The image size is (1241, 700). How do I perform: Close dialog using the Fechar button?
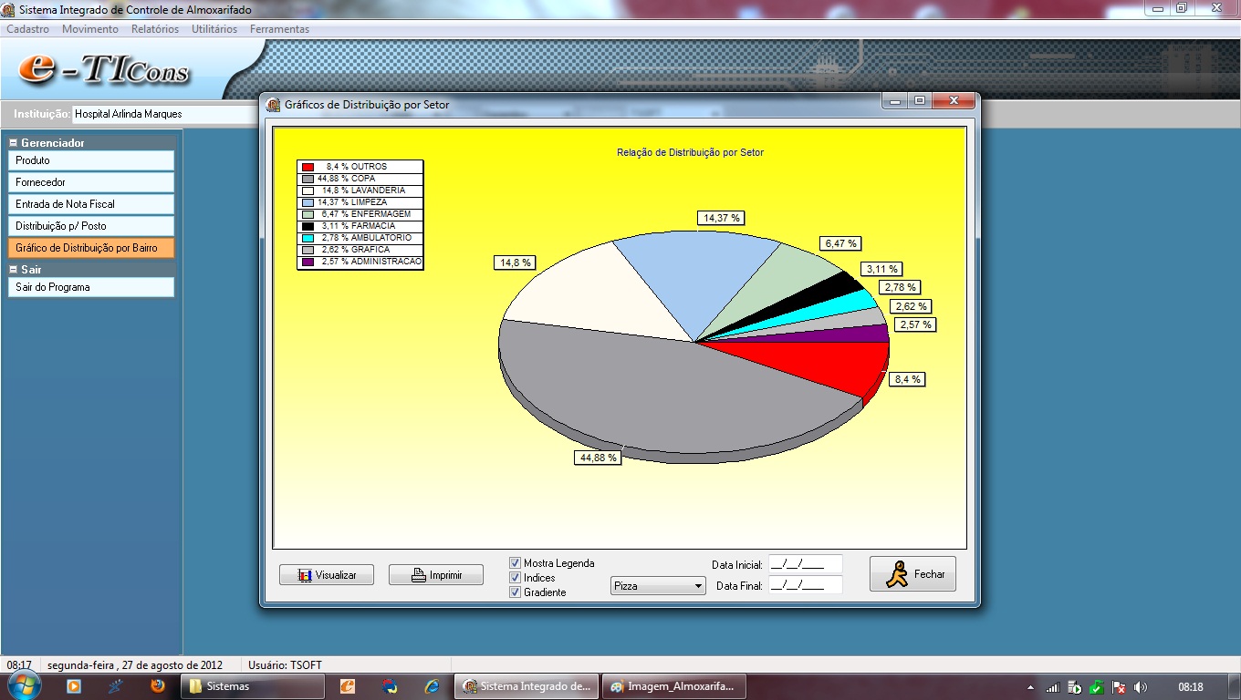point(912,574)
